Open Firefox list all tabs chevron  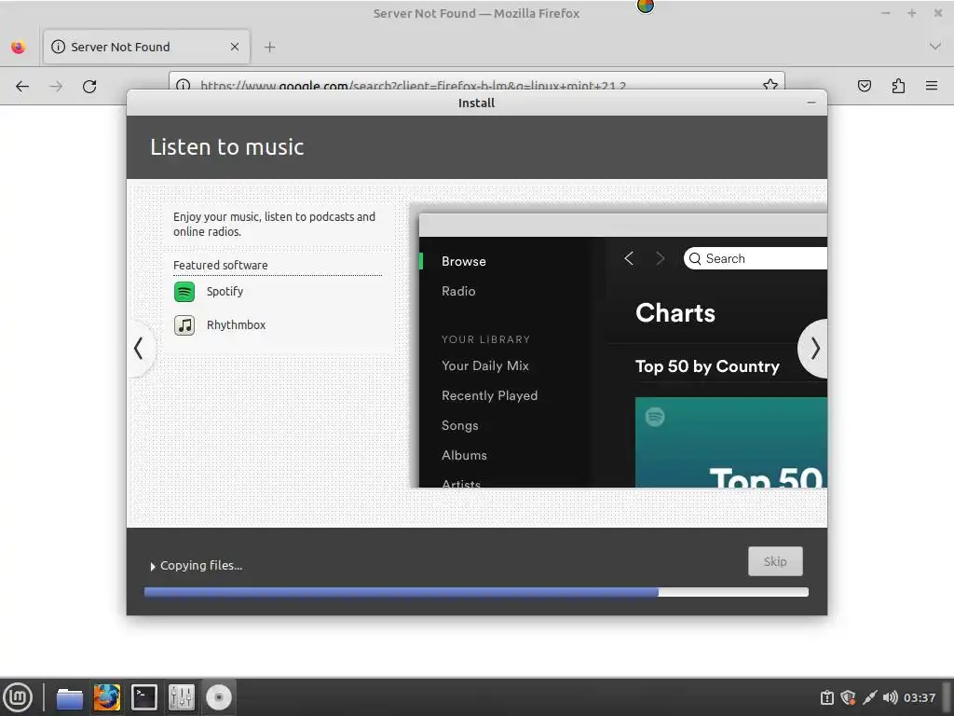[935, 47]
